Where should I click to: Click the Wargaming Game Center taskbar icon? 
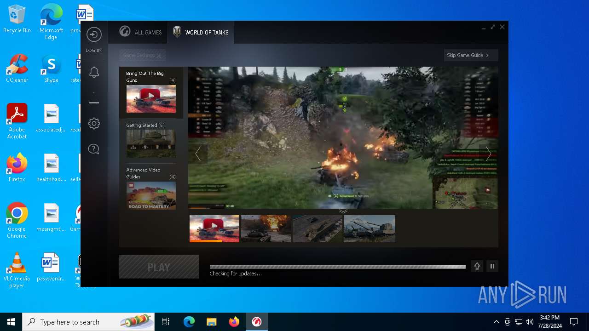(257, 322)
